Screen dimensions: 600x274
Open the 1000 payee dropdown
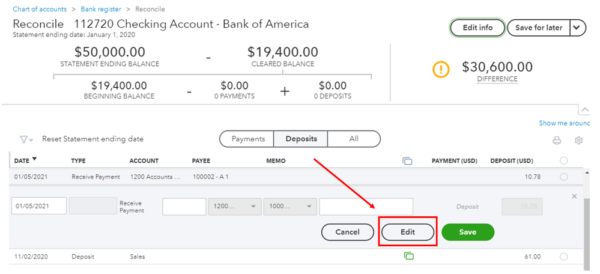(x=290, y=206)
